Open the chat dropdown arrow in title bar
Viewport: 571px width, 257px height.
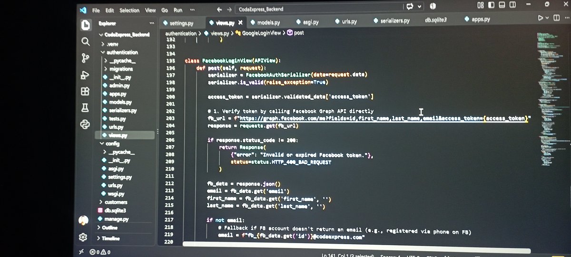click(419, 7)
